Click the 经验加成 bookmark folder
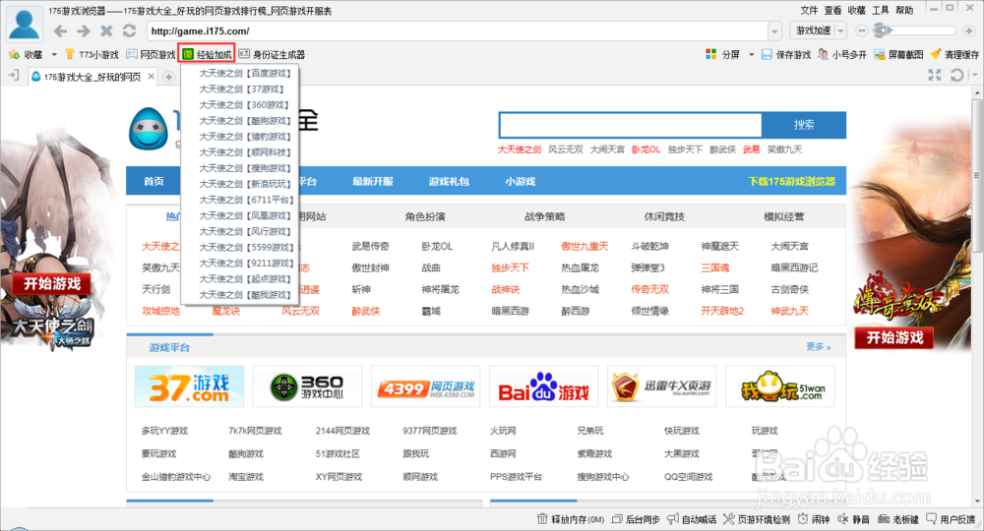The image size is (984, 531). [x=207, y=54]
